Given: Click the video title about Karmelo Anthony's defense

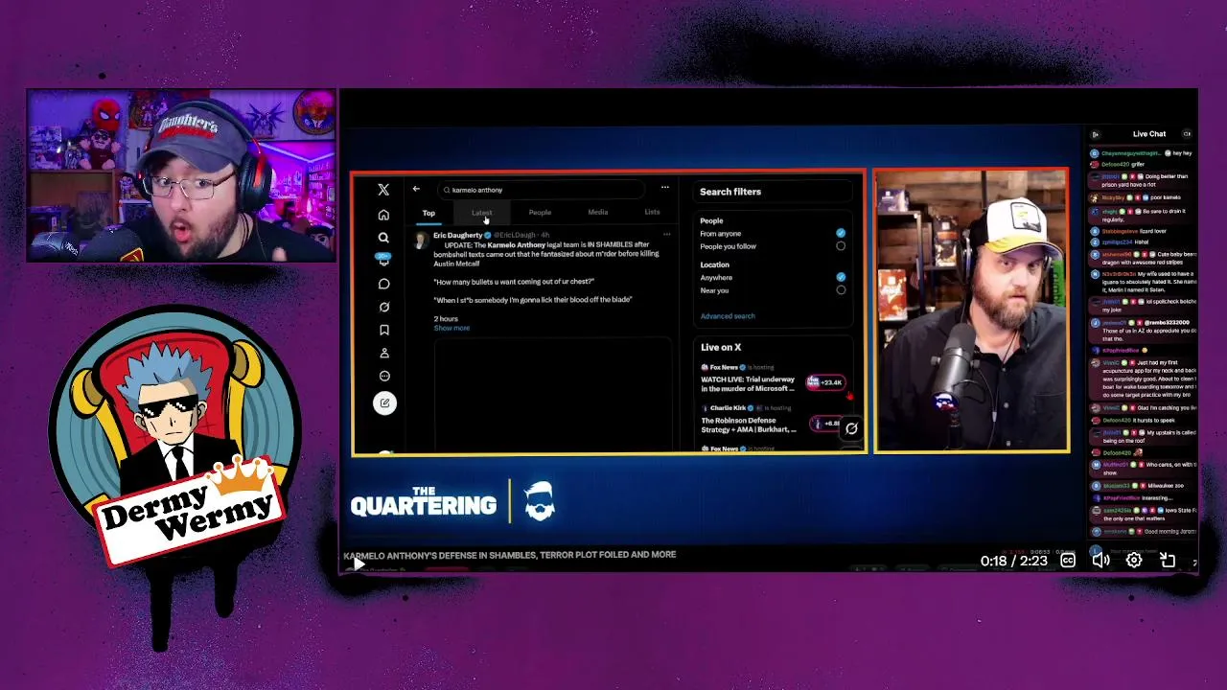Looking at the screenshot, I should (510, 554).
